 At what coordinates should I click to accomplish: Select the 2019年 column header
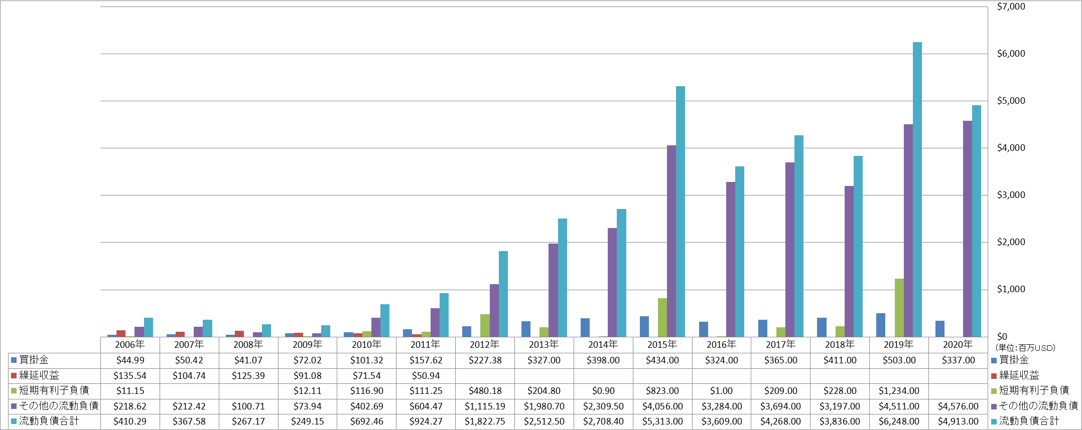899,344
